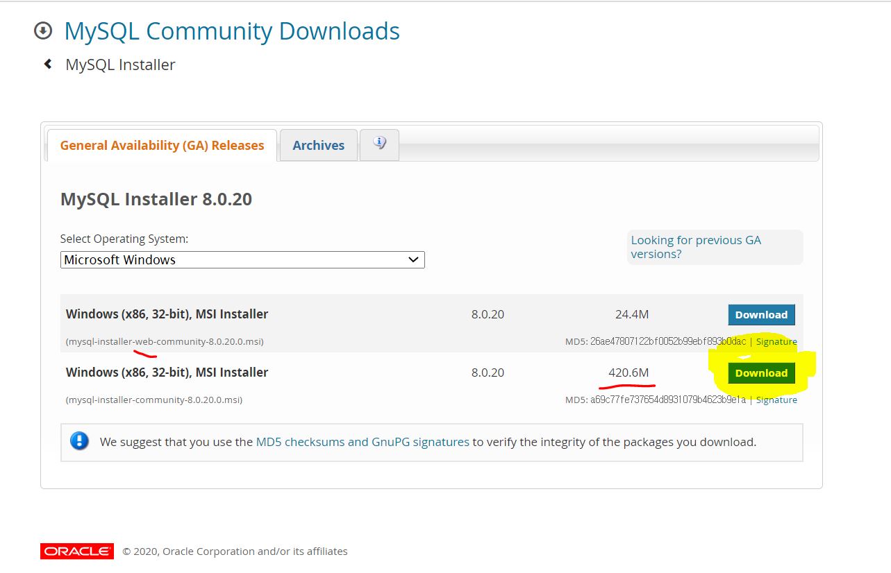Open Signature link for mysql-installer-community-8.0.20.0.msi

tap(776, 400)
